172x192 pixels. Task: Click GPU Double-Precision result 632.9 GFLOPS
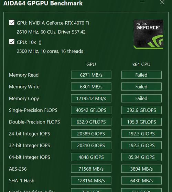coord(91,122)
